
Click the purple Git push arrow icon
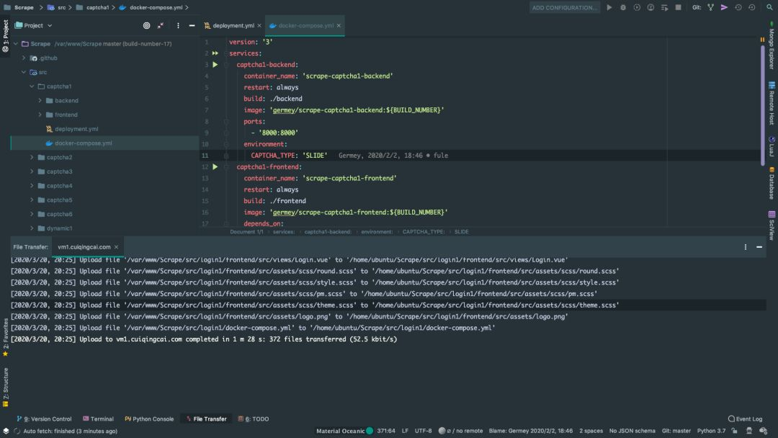724,7
